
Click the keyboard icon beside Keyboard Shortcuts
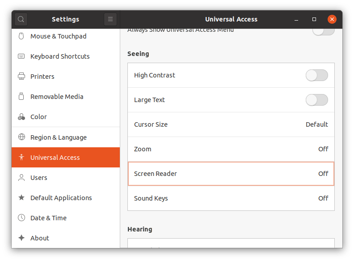click(21, 56)
